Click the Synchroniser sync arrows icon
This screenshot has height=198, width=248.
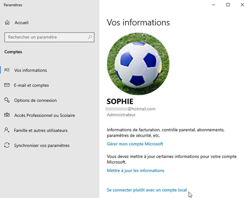7,145
